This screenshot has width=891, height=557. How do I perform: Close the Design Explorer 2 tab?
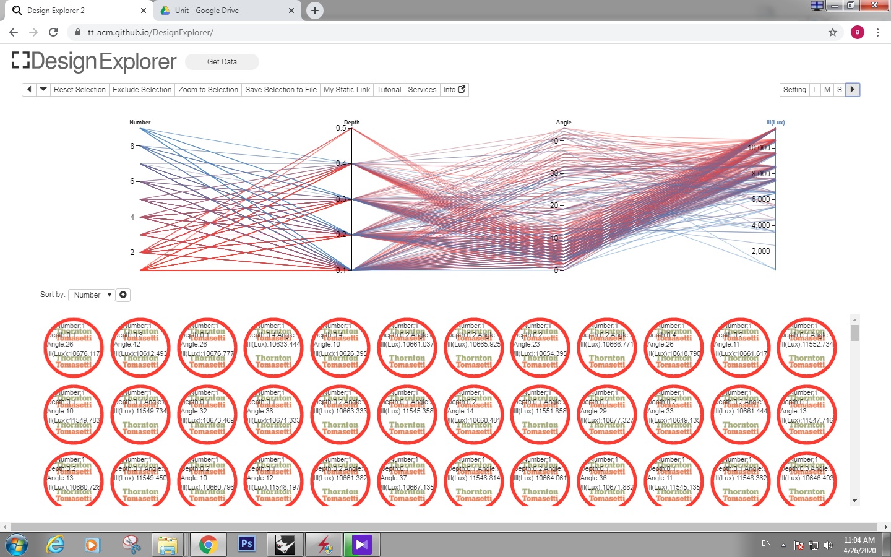coord(144,11)
